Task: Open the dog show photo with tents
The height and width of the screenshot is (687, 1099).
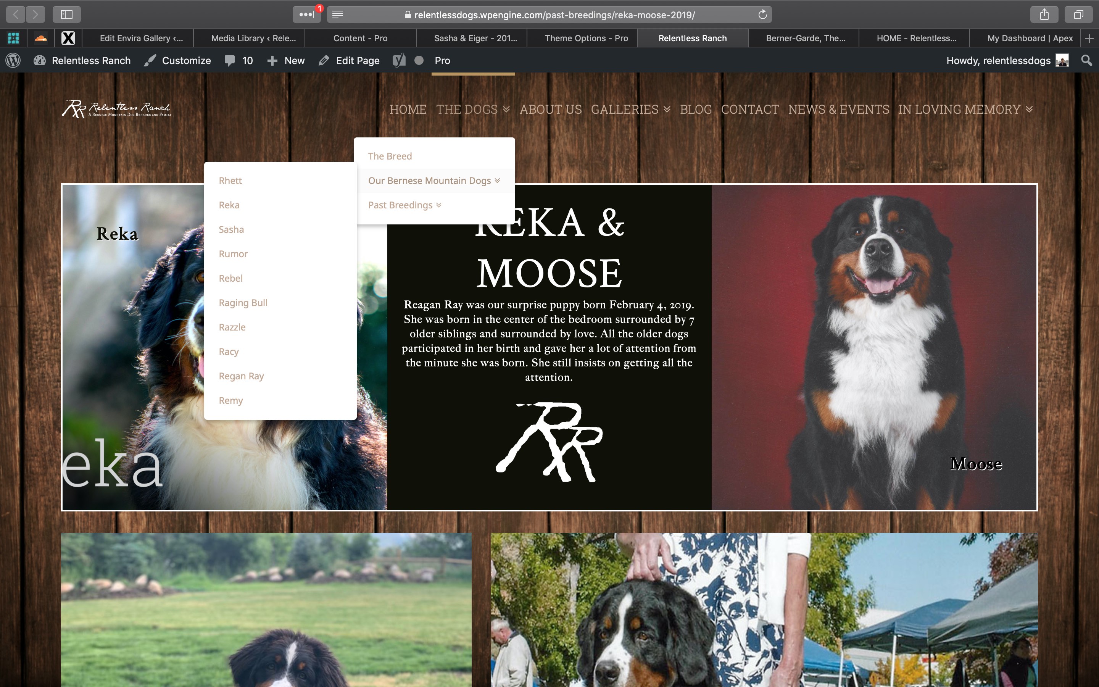Action: [764, 610]
